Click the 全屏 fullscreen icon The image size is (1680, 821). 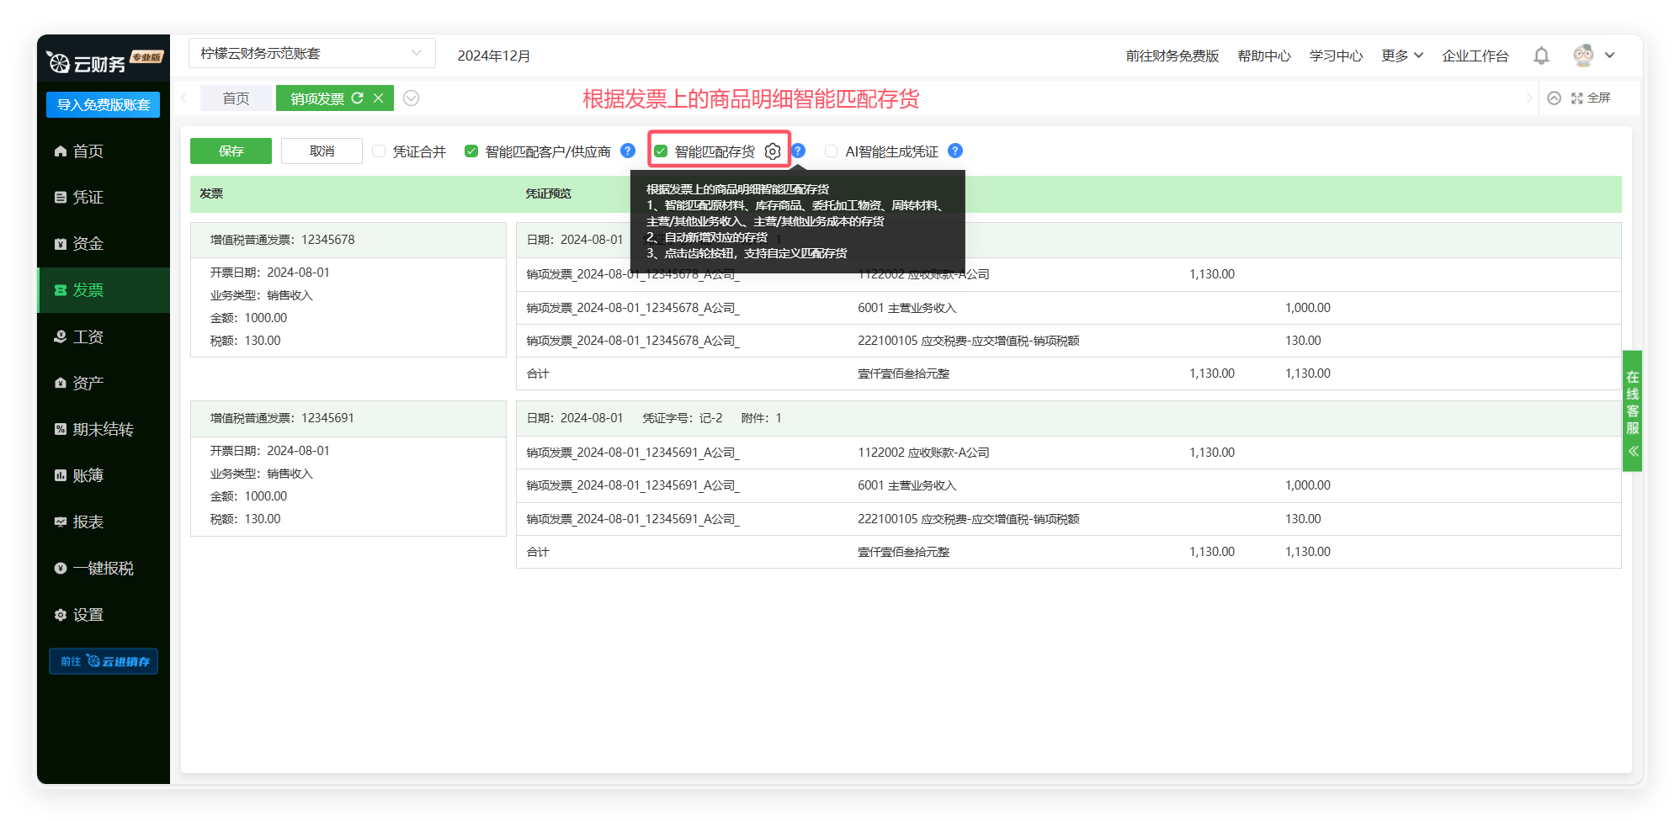point(1576,98)
